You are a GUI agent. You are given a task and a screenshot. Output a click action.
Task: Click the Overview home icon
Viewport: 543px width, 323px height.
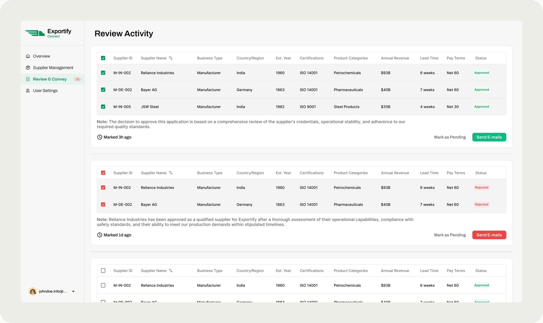28,56
